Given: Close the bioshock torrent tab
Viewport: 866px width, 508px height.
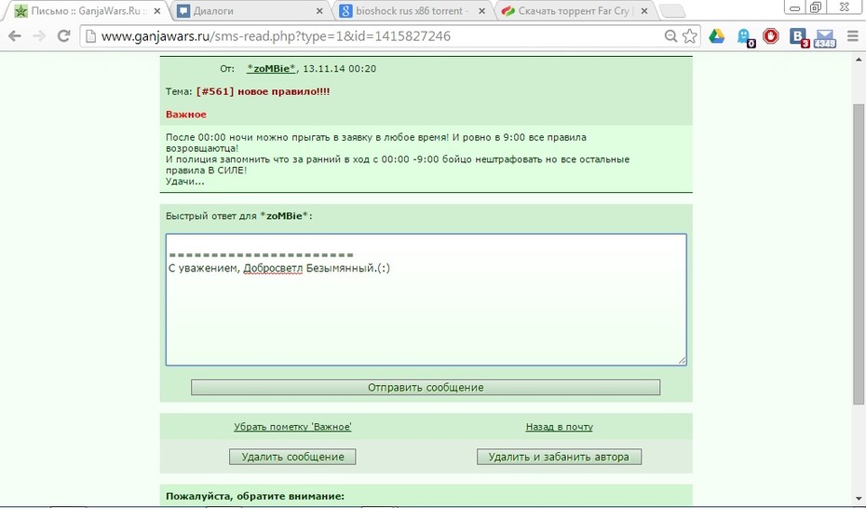Looking at the screenshot, I should tap(481, 11).
